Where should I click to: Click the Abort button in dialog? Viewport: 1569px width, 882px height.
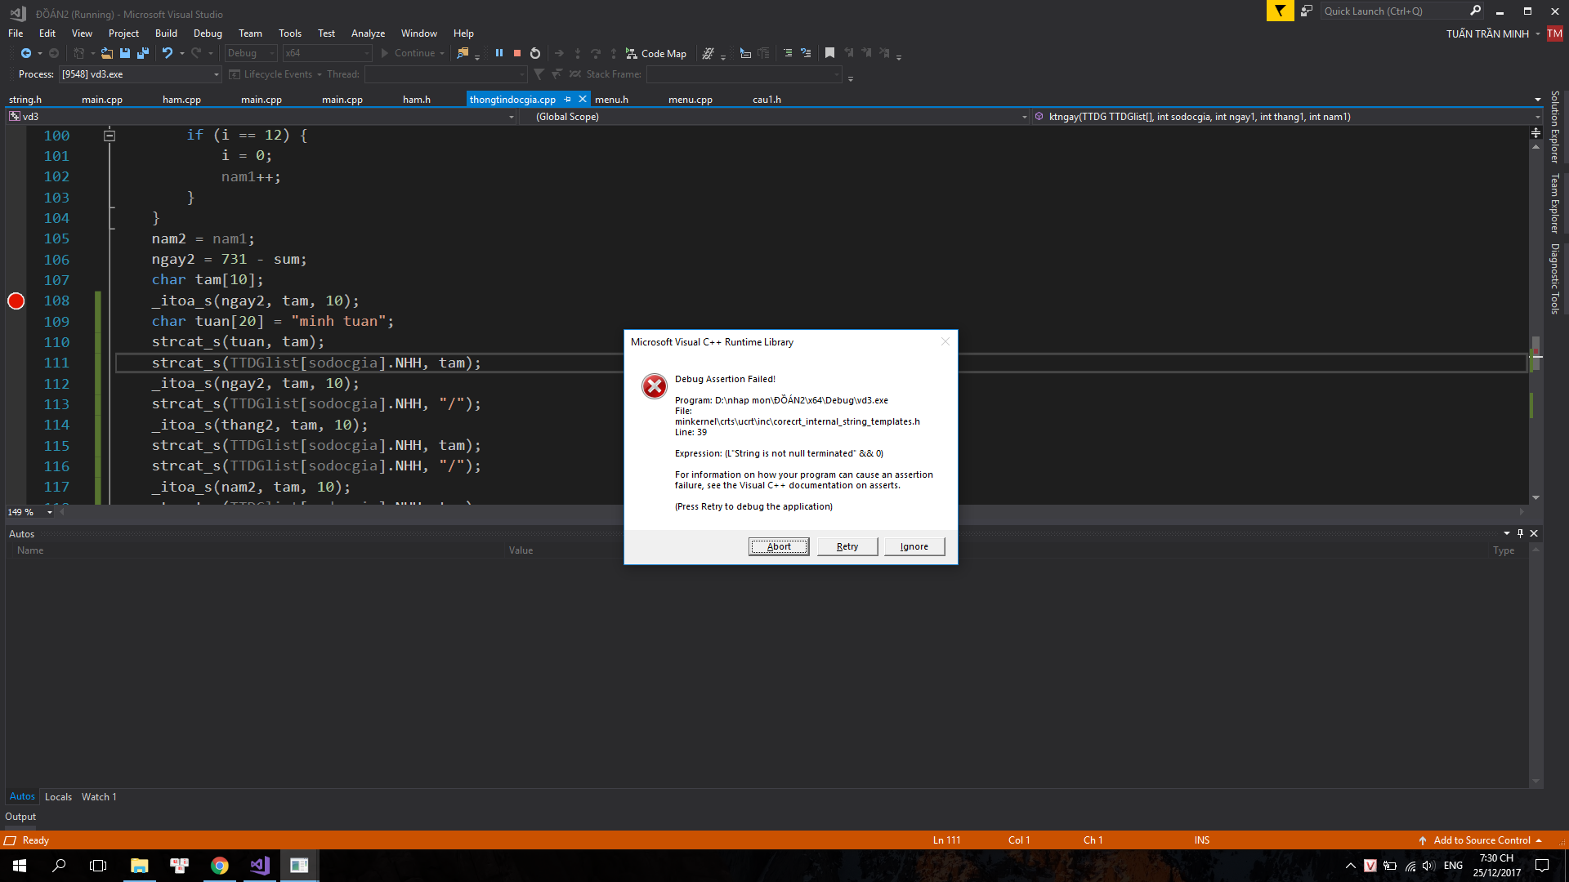click(x=779, y=546)
